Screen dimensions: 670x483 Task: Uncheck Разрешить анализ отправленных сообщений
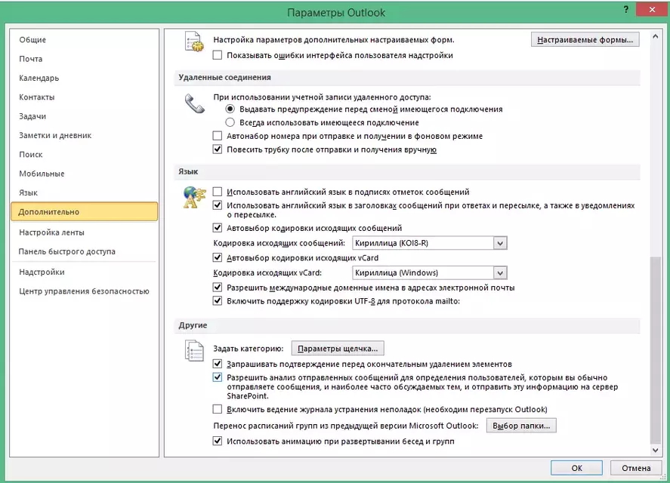pyautogui.click(x=218, y=377)
